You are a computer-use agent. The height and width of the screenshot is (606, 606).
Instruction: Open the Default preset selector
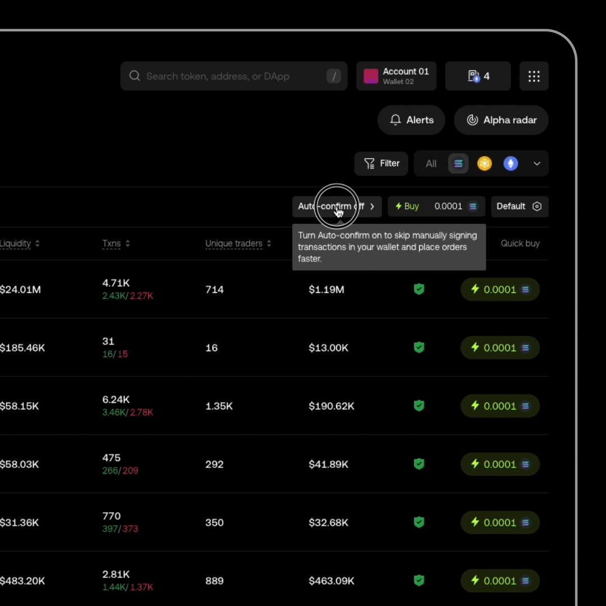click(520, 206)
